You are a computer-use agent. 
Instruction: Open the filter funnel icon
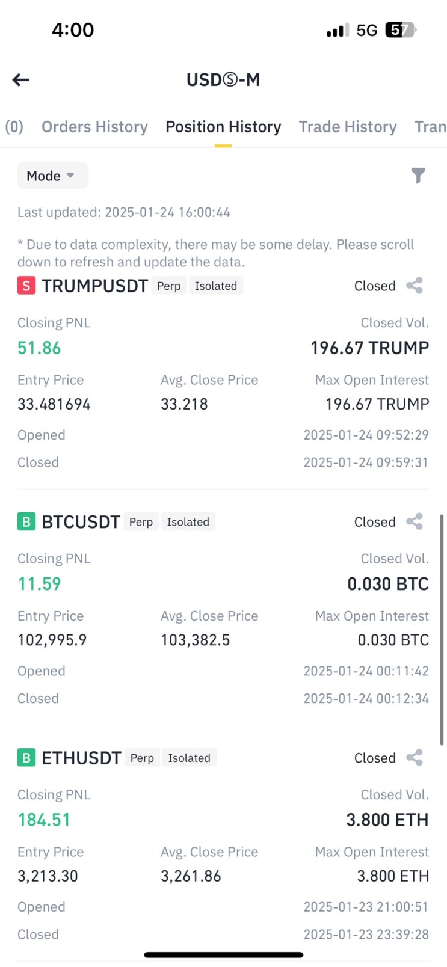tap(418, 175)
